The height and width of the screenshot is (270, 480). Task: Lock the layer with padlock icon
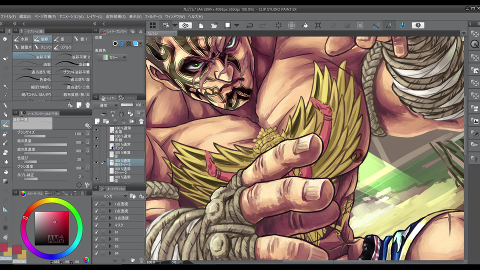(121, 113)
